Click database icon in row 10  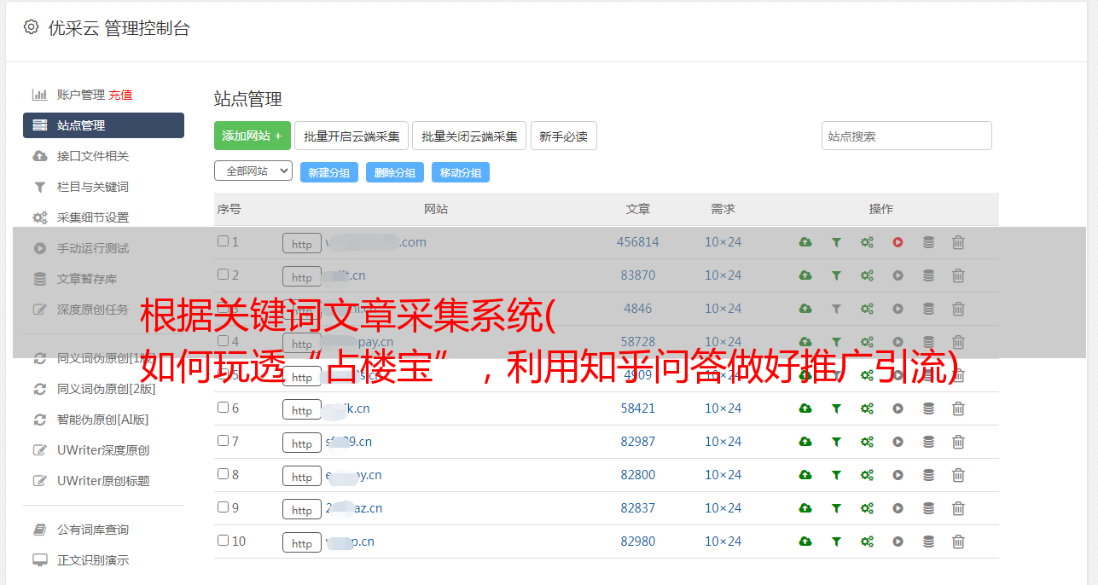pyautogui.click(x=928, y=542)
